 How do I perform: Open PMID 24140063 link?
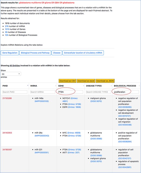7,133
